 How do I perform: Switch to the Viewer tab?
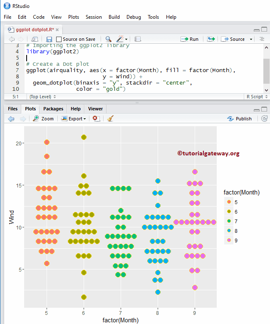point(95,109)
